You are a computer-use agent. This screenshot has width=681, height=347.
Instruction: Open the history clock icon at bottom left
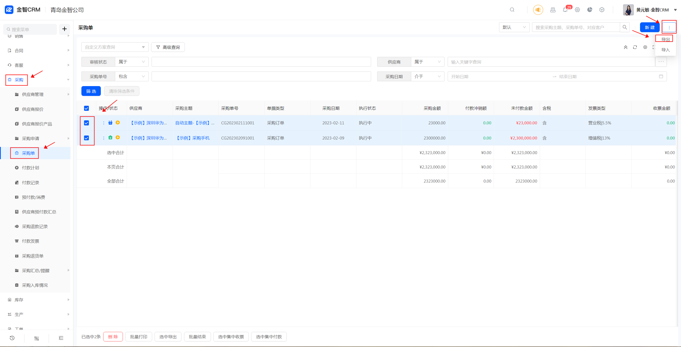click(12, 338)
